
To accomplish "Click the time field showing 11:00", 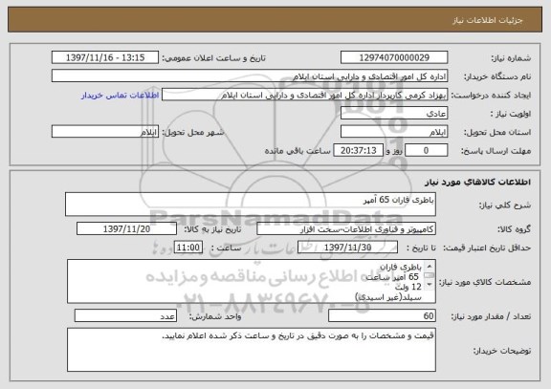I will tap(188, 248).
